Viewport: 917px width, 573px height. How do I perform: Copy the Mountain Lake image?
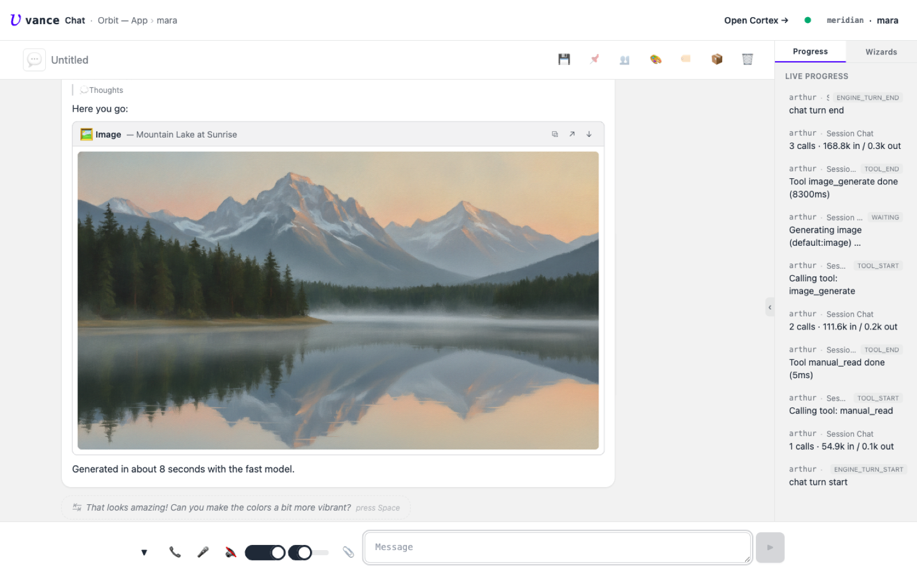555,134
